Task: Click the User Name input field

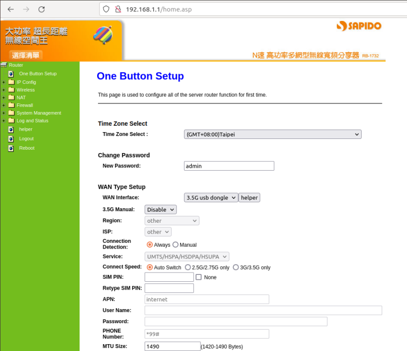Action: (263, 311)
